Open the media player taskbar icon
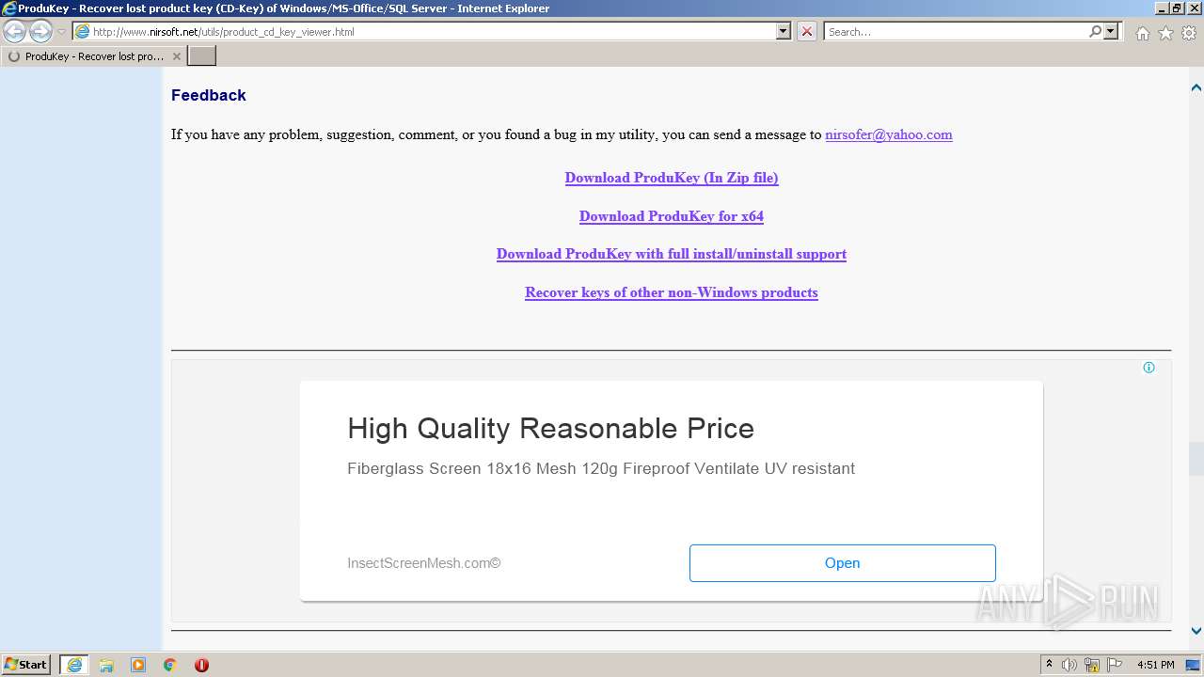 tap(138, 665)
